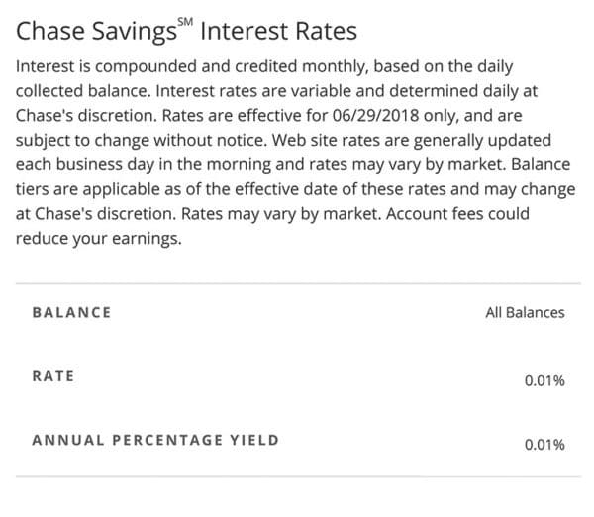Click the phrase Account fees could

[457, 213]
